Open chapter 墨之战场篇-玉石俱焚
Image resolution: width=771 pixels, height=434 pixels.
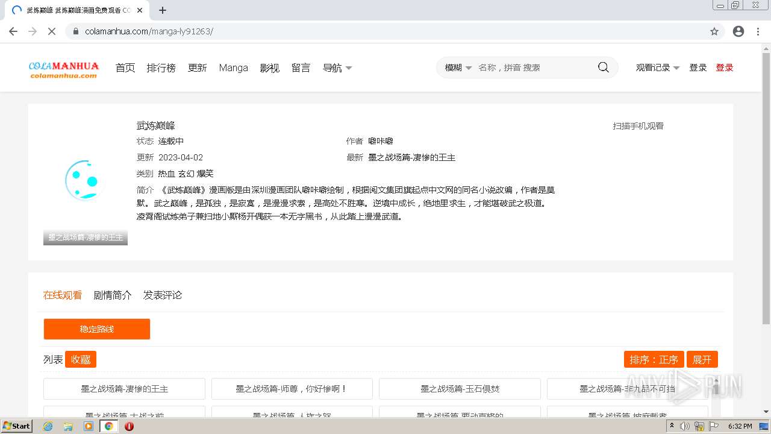coord(460,389)
